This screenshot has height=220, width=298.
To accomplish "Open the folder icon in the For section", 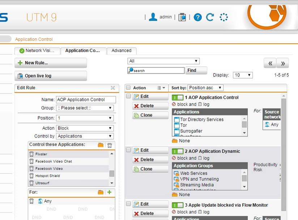I will 101,192.
